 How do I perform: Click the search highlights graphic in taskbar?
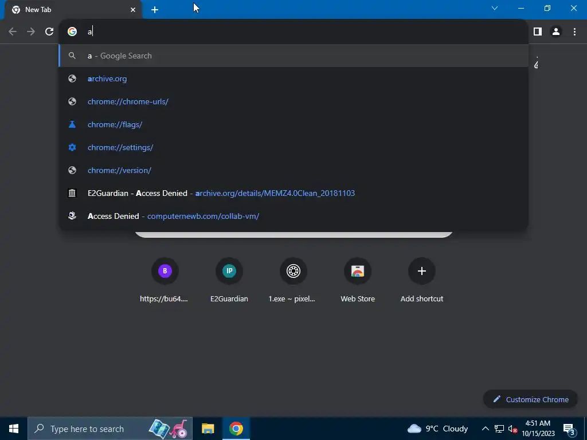169,429
